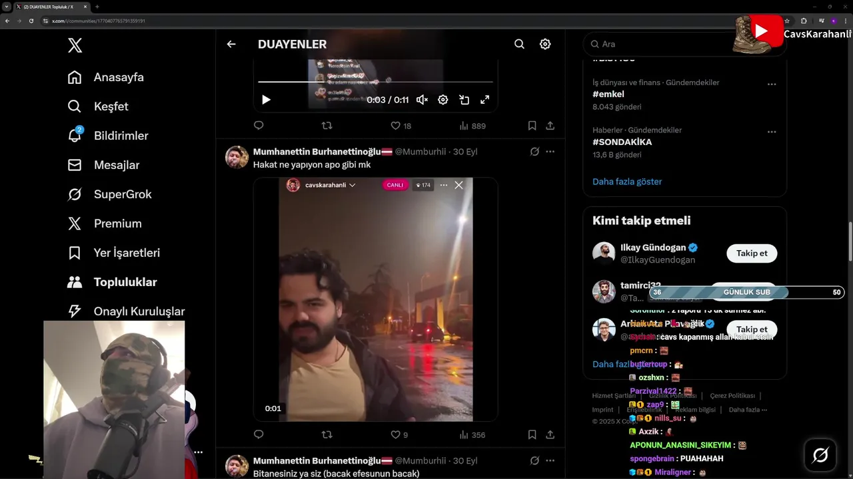Open the X logo home icon
The image size is (853, 479).
(75, 45)
